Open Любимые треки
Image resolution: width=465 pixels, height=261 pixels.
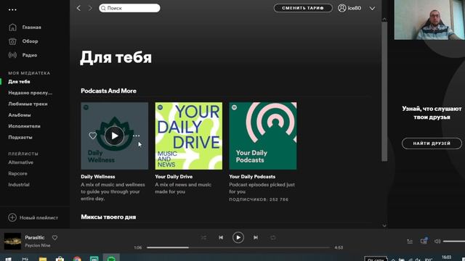click(28, 104)
